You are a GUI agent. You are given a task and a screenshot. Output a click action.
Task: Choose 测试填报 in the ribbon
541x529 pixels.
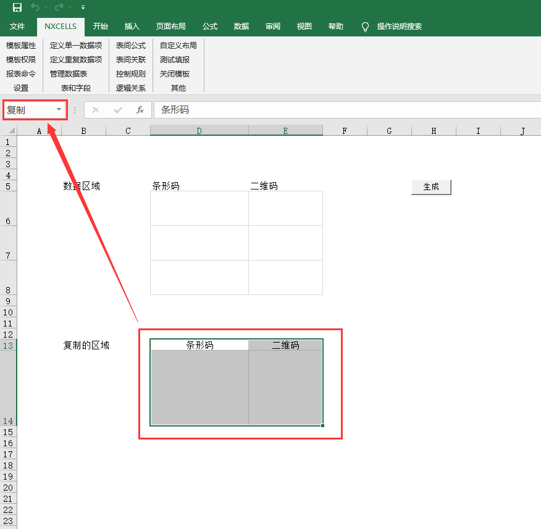[175, 60]
